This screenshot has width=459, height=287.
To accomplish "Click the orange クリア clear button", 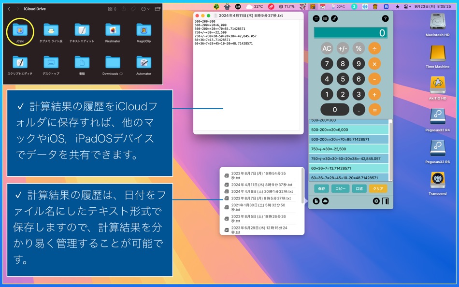I will pyautogui.click(x=378, y=188).
